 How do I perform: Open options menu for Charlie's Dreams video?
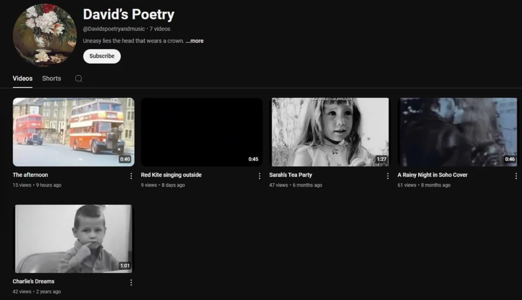pyautogui.click(x=131, y=283)
